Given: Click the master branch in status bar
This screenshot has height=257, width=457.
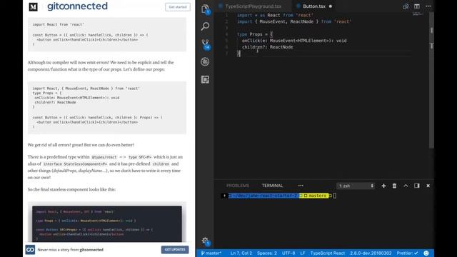Looking at the screenshot, I should click(x=211, y=253).
